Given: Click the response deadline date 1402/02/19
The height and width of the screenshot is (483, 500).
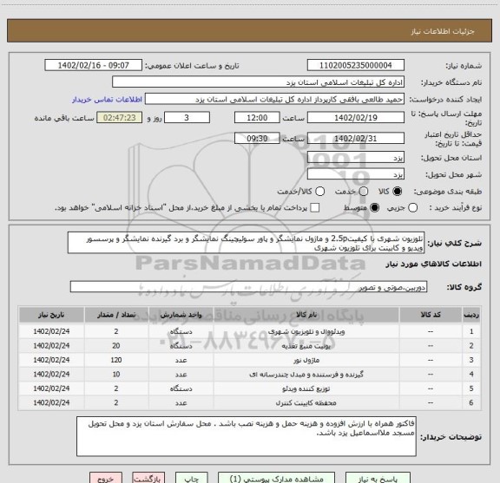Looking at the screenshot, I should coord(356,118).
